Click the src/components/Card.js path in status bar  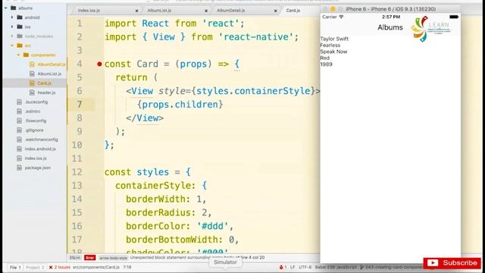pos(96,267)
